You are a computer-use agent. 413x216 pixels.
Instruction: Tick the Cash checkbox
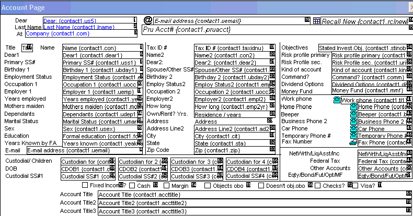pos(133,185)
